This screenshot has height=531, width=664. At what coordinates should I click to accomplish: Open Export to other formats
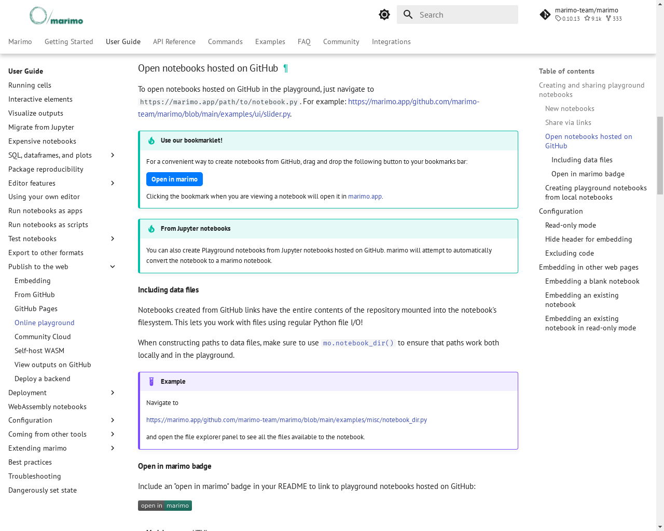coord(46,253)
